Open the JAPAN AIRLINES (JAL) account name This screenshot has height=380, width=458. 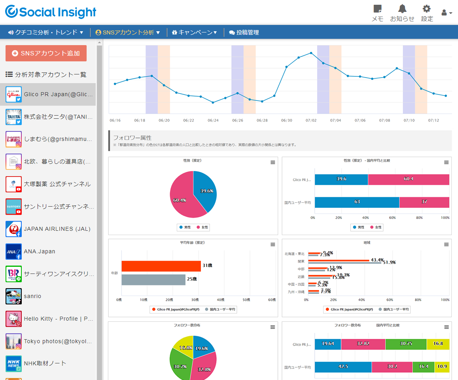coord(57,229)
